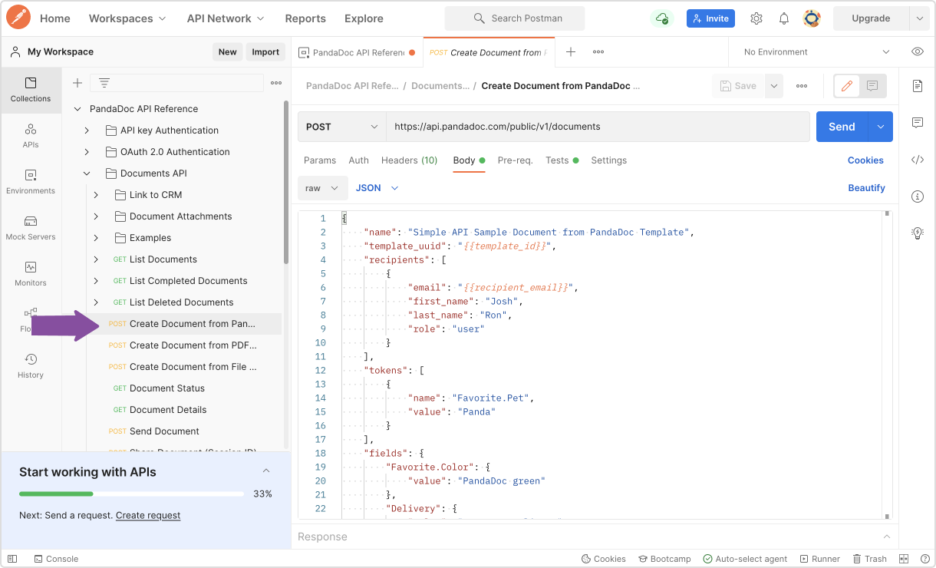Click the Create request link
The height and width of the screenshot is (568, 936).
click(x=148, y=515)
